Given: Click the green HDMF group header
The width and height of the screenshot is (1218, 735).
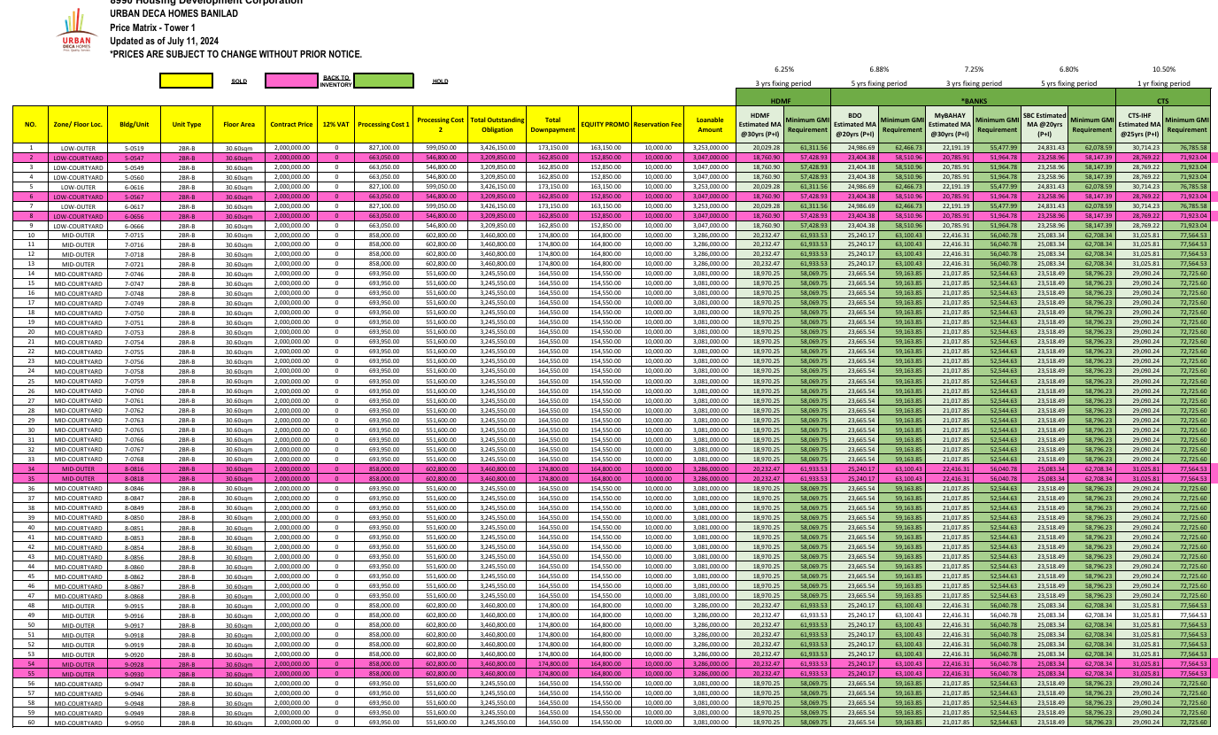Looking at the screenshot, I should click(x=782, y=101).
